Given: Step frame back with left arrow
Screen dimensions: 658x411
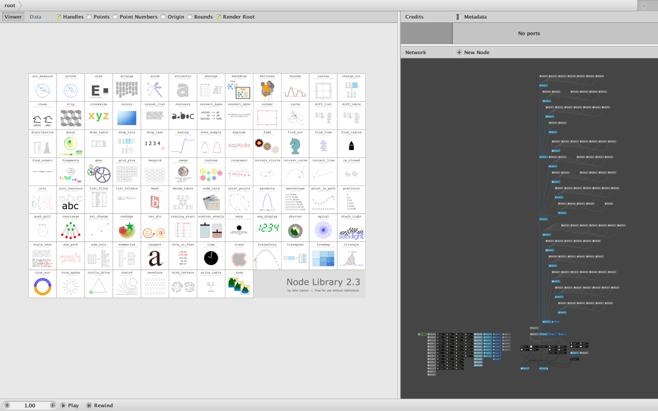Looking at the screenshot, I should click(x=7, y=406).
